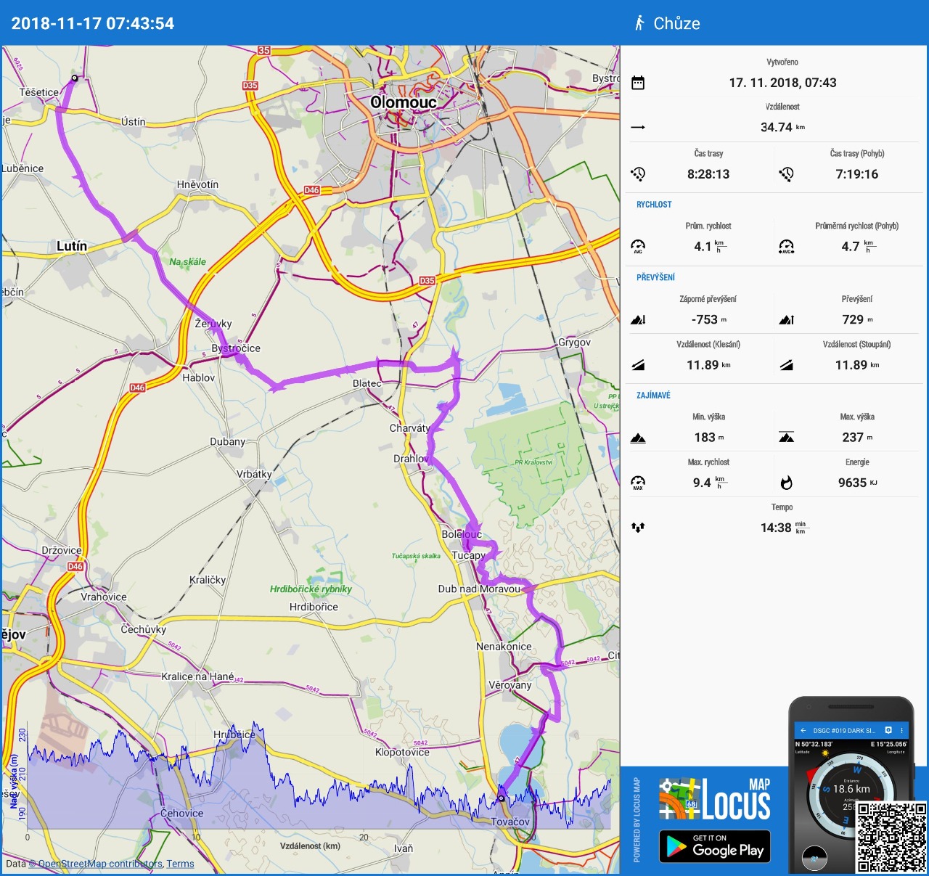Click the pace arrows icon beside 14:38
The image size is (929, 876).
[x=638, y=528]
